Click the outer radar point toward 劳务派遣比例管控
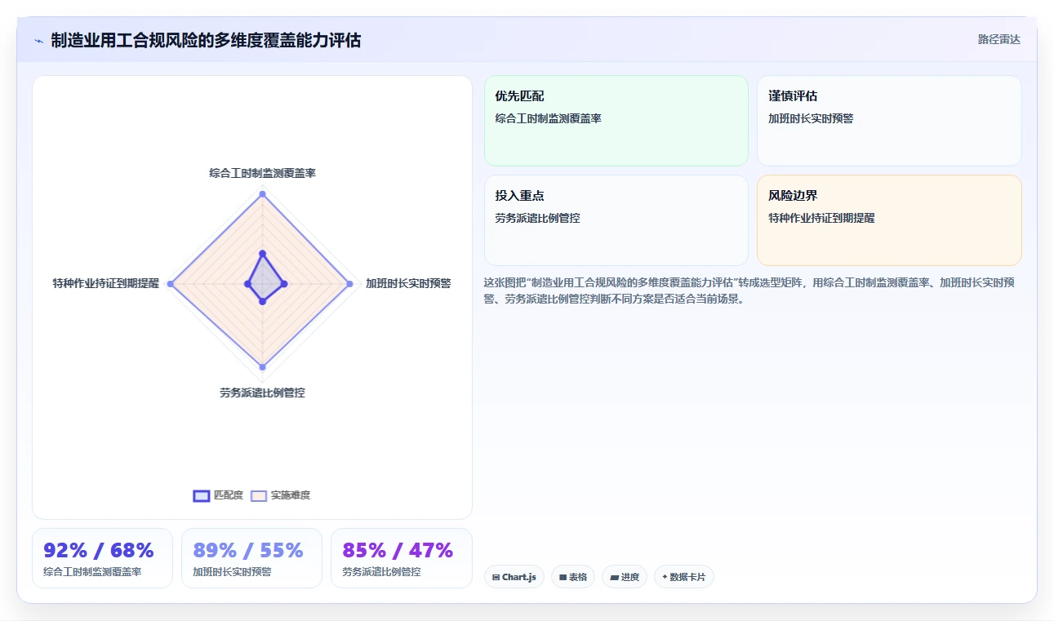The image size is (1054, 621). pos(262,367)
